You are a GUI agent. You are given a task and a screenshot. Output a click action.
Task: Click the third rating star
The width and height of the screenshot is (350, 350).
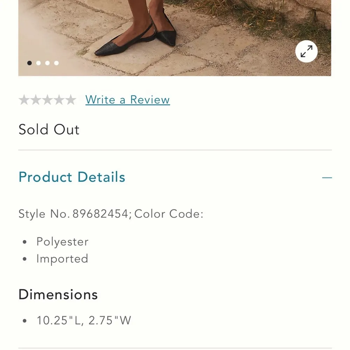47,100
